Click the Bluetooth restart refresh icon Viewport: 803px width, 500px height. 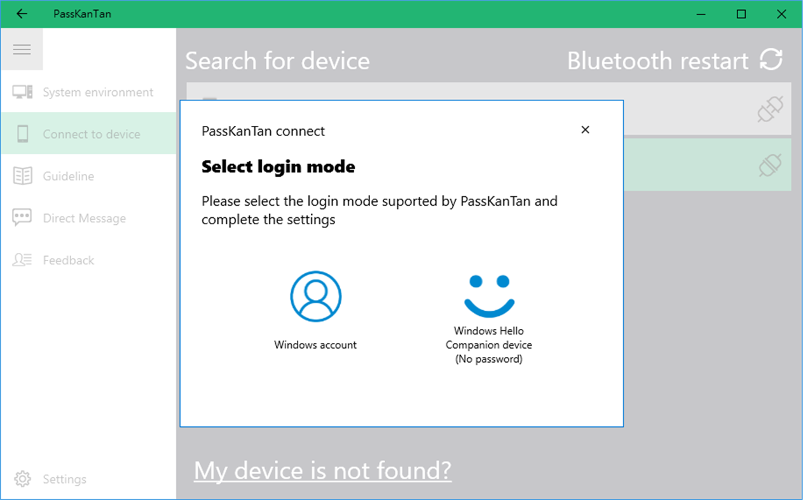771,59
